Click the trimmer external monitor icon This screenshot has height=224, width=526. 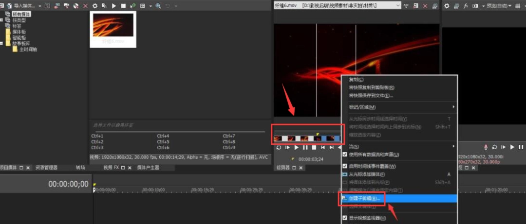(x=435, y=6)
